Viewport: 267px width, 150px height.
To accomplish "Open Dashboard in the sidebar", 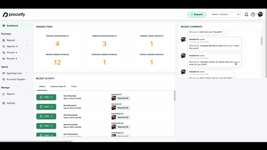I will pos(15,26).
